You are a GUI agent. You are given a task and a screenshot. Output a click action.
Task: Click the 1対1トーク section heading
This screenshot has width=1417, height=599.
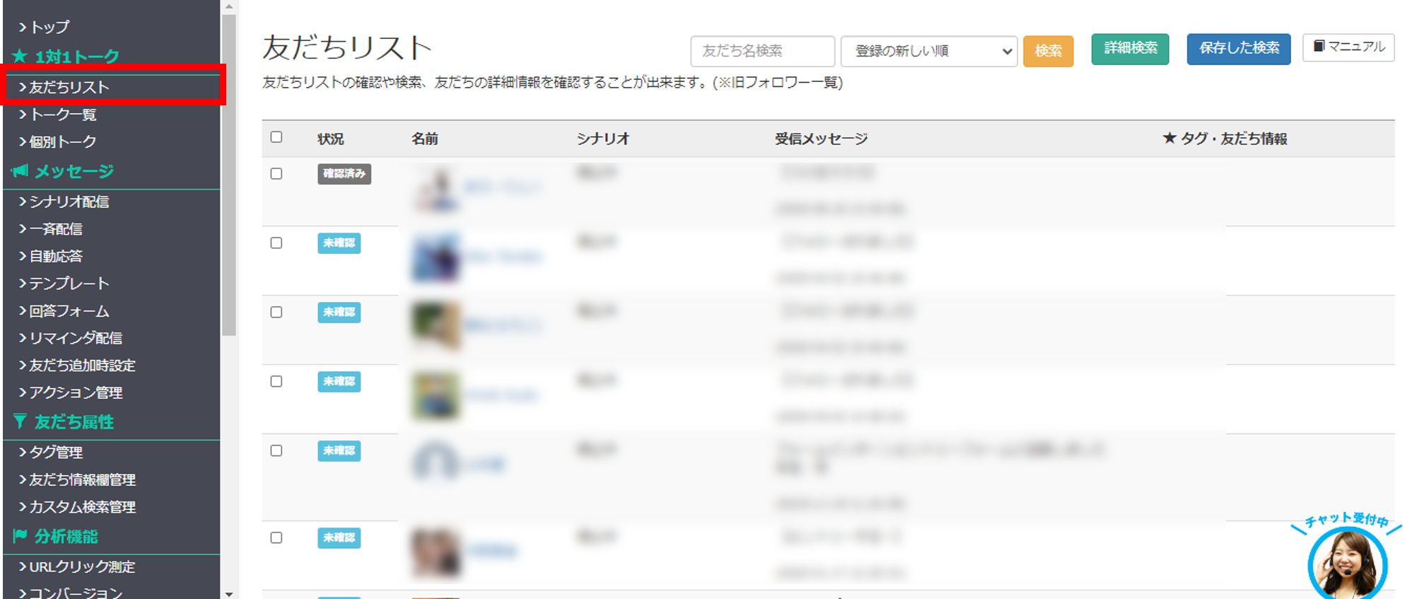click(77, 57)
